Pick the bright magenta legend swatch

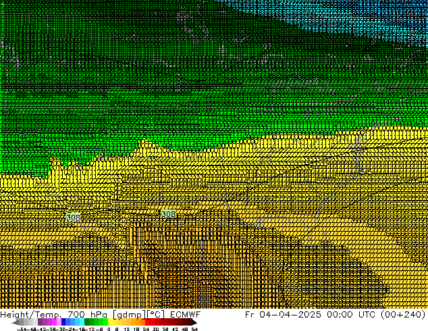[x=54, y=322]
